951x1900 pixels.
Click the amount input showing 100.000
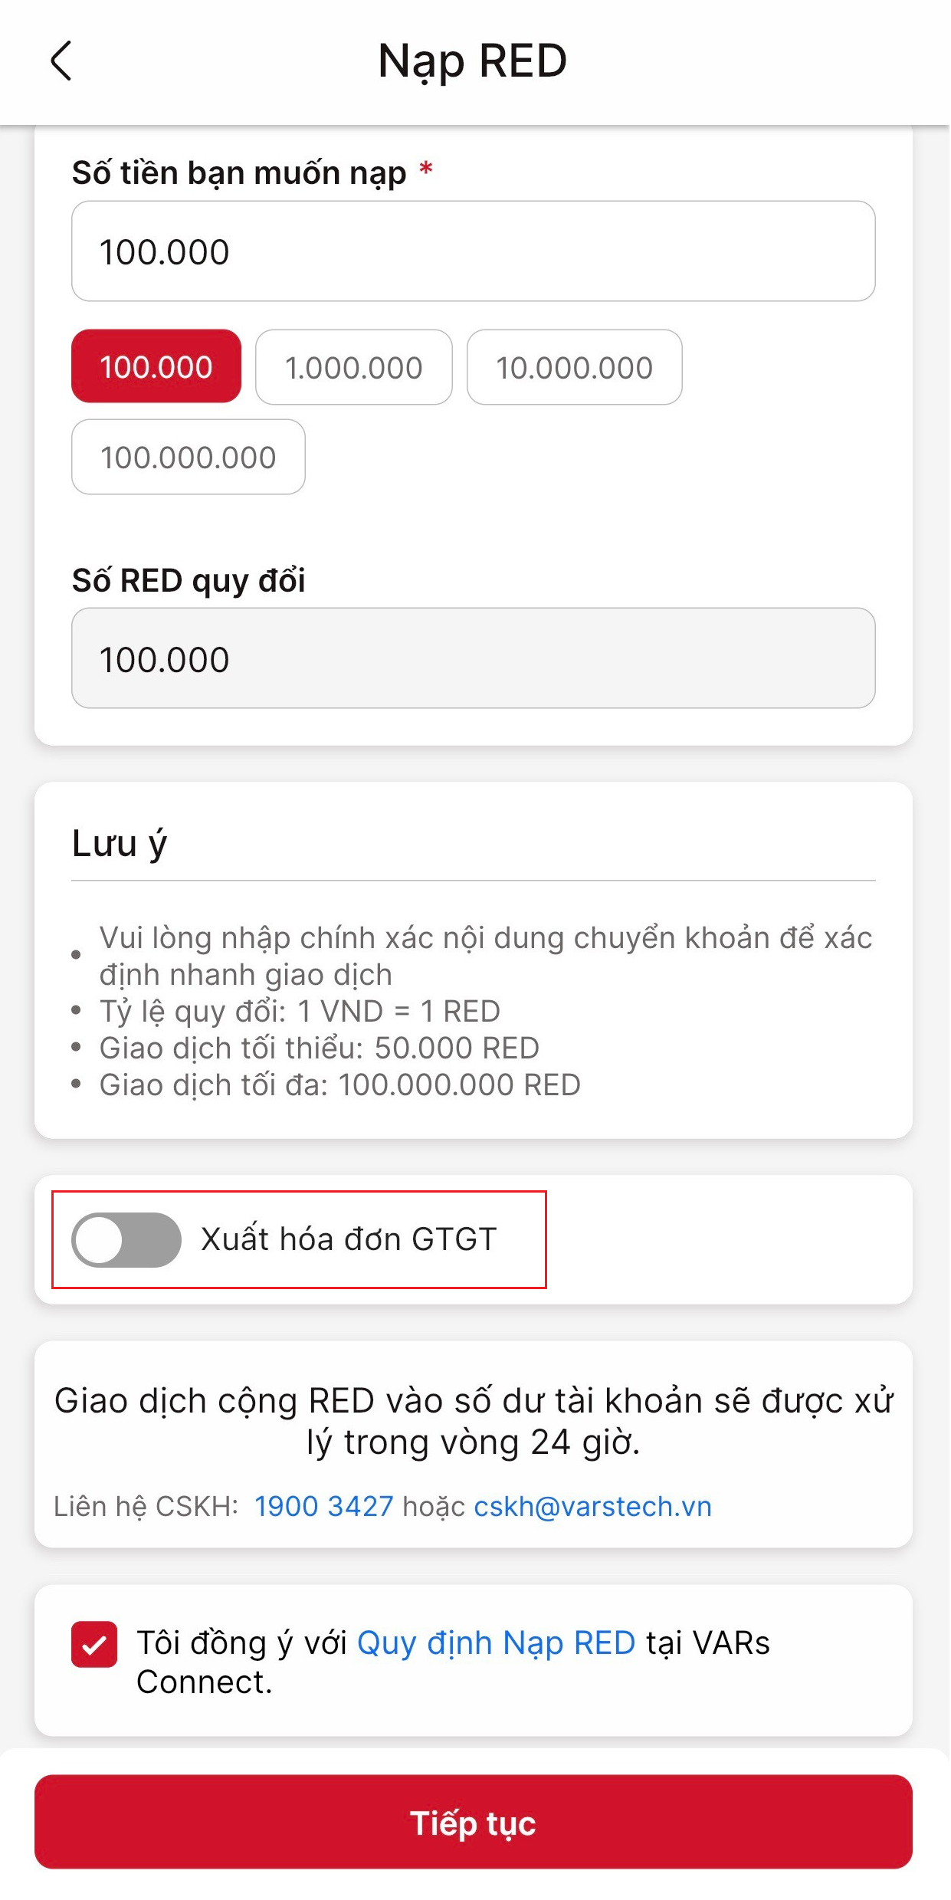tap(473, 251)
